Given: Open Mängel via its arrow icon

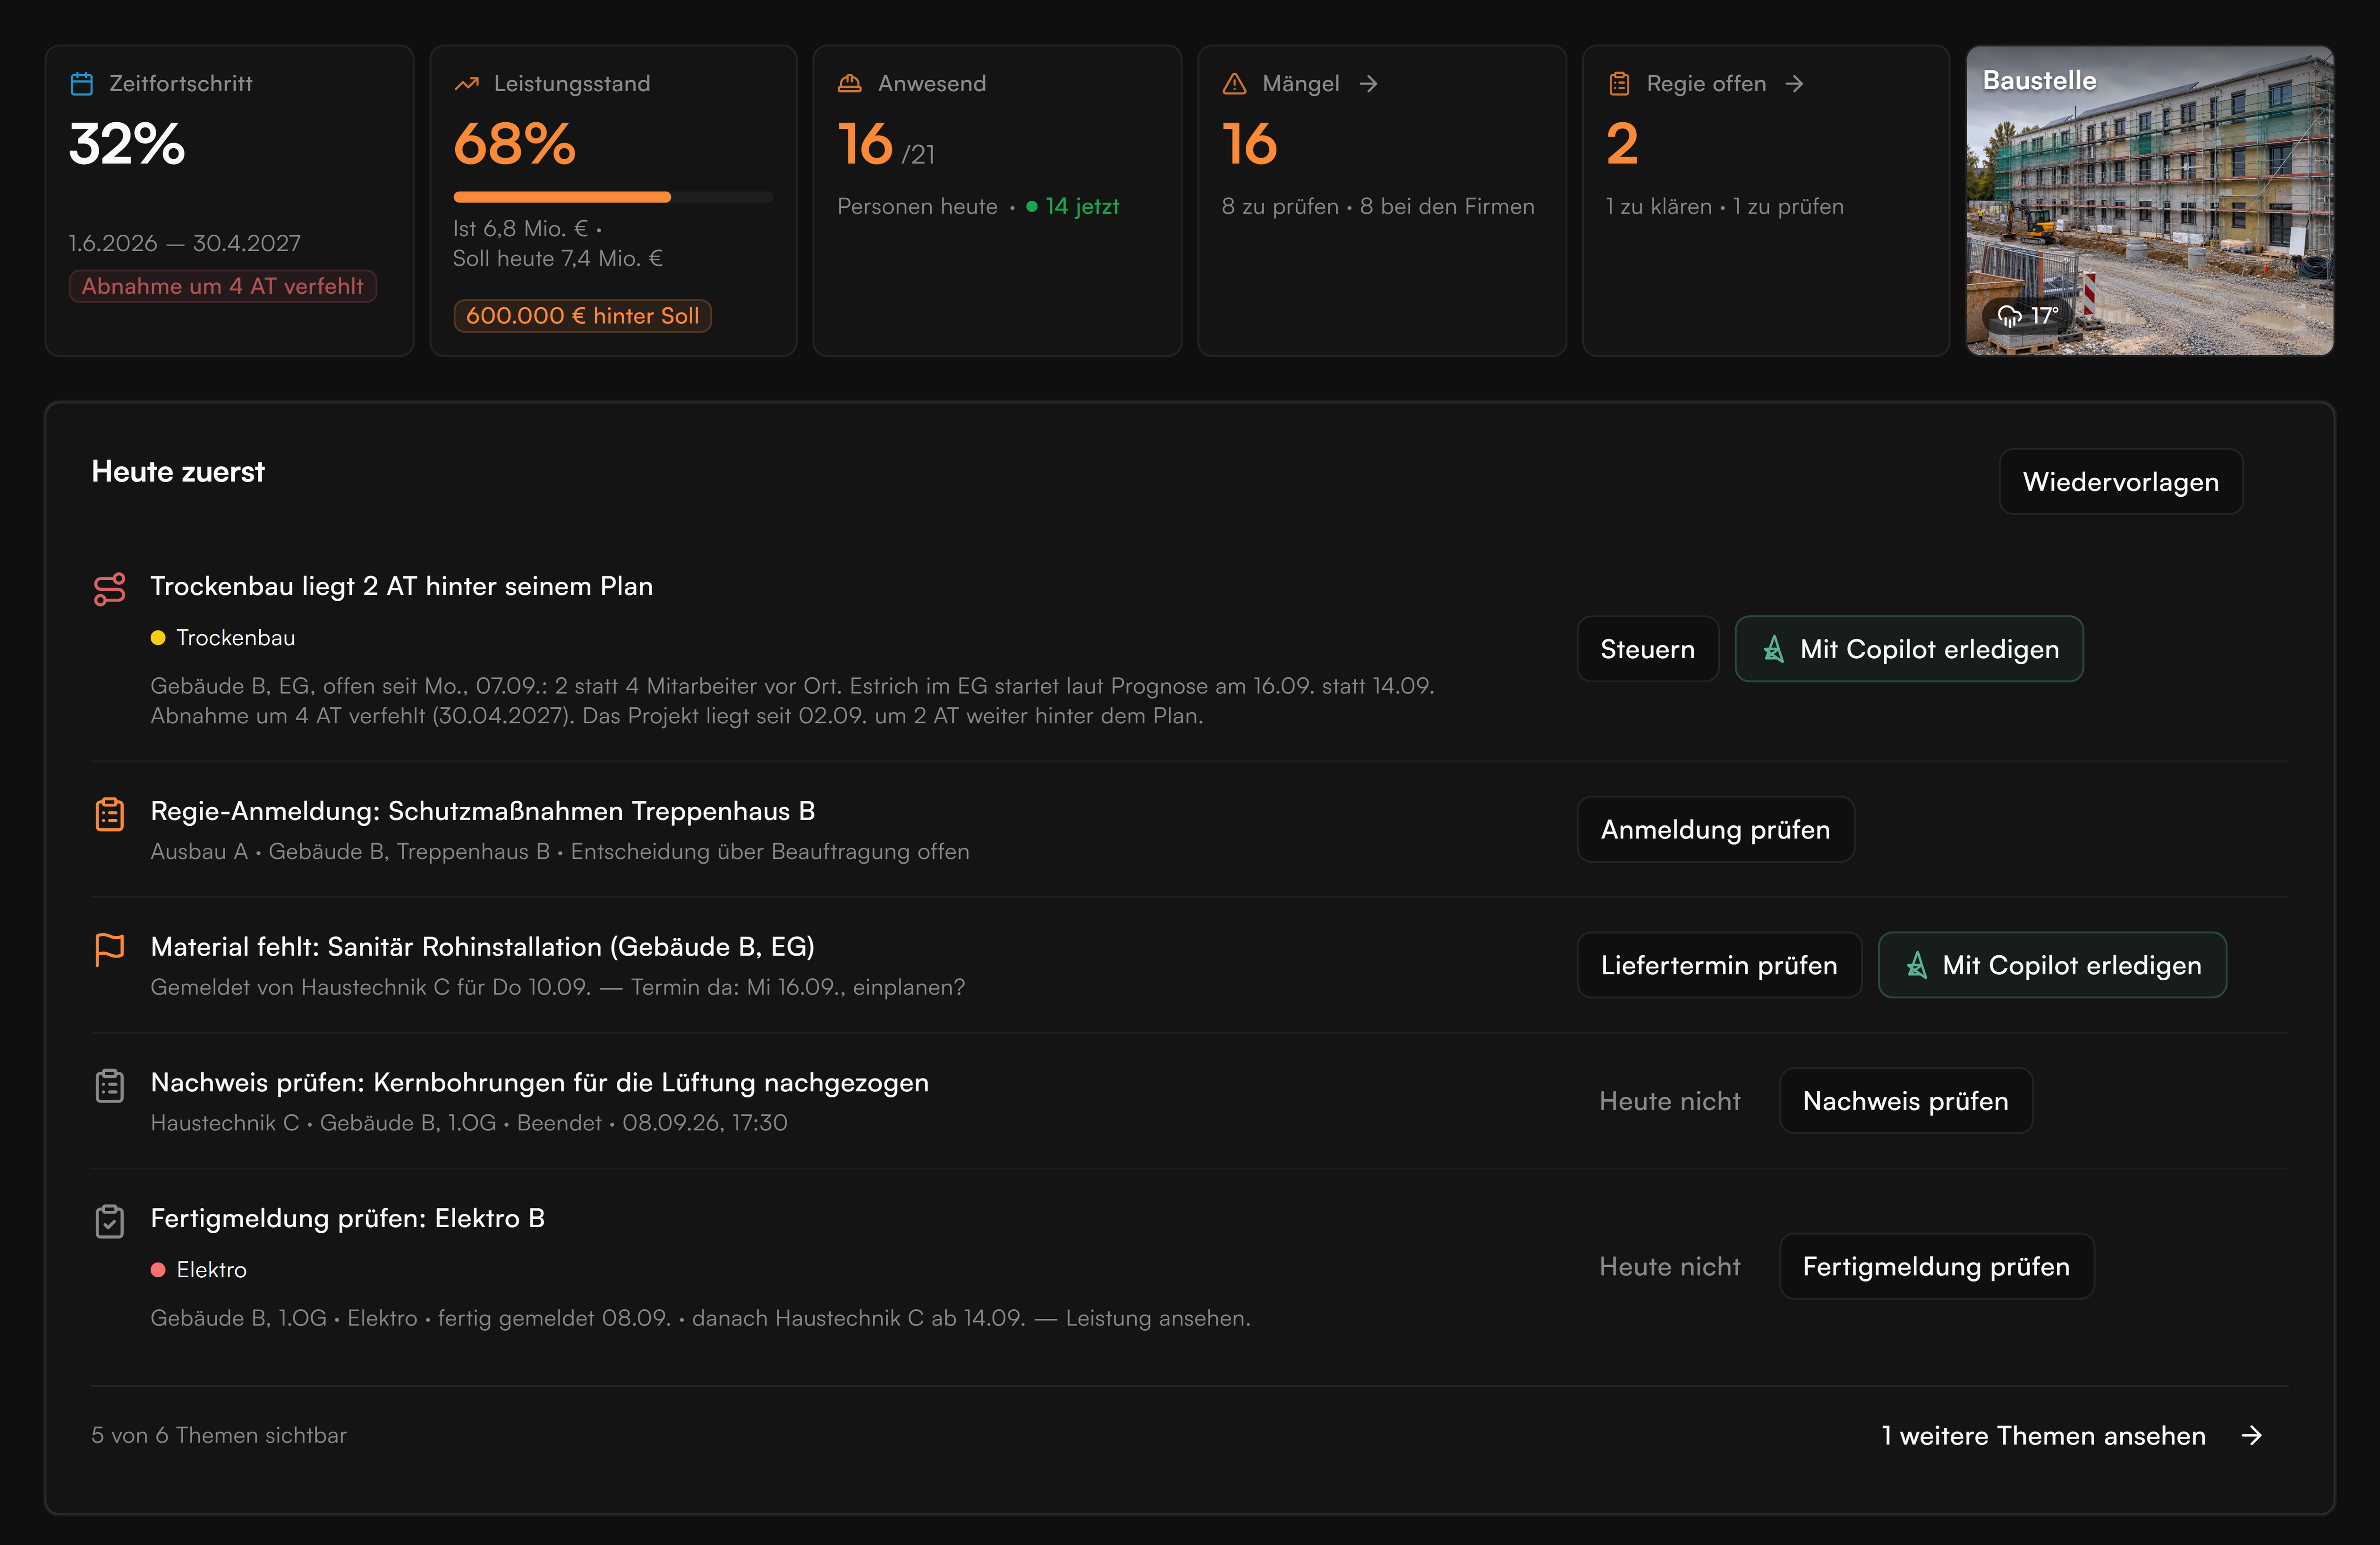Looking at the screenshot, I should point(1369,84).
